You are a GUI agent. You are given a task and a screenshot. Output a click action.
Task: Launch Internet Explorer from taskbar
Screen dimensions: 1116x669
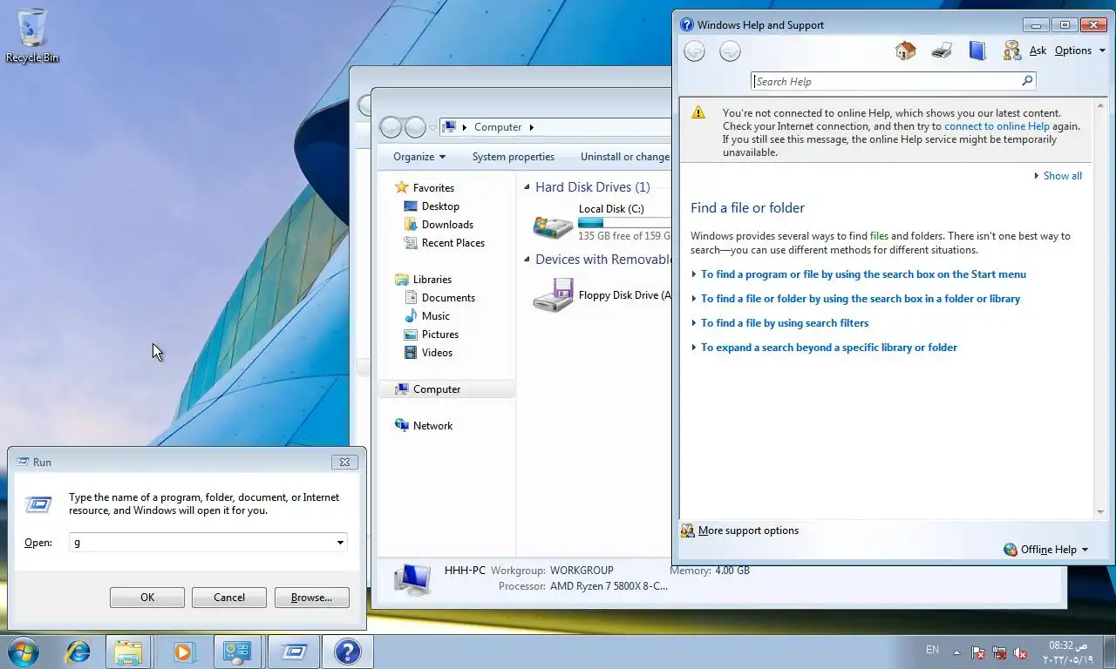78,652
